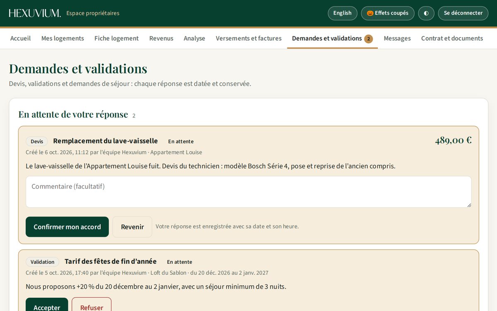
Task: Select Versements et factures tab
Action: pyautogui.click(x=248, y=38)
